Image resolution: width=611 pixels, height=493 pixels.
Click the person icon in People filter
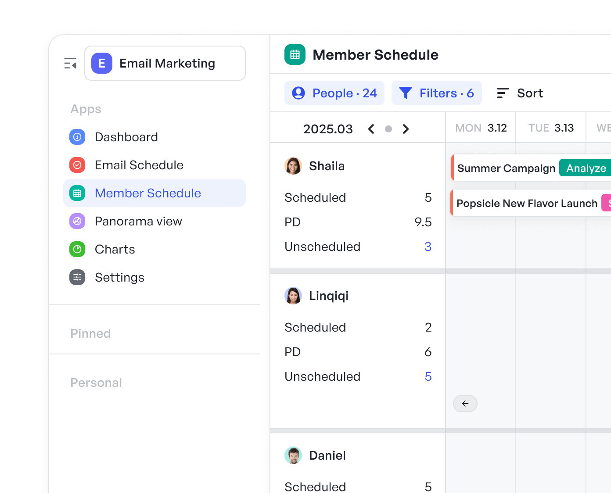298,93
